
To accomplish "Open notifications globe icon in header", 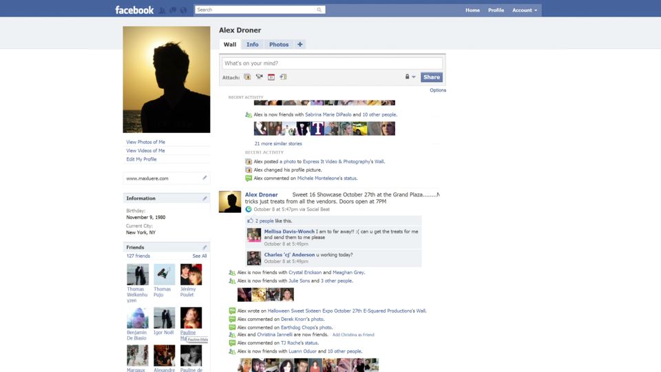I will (x=183, y=10).
